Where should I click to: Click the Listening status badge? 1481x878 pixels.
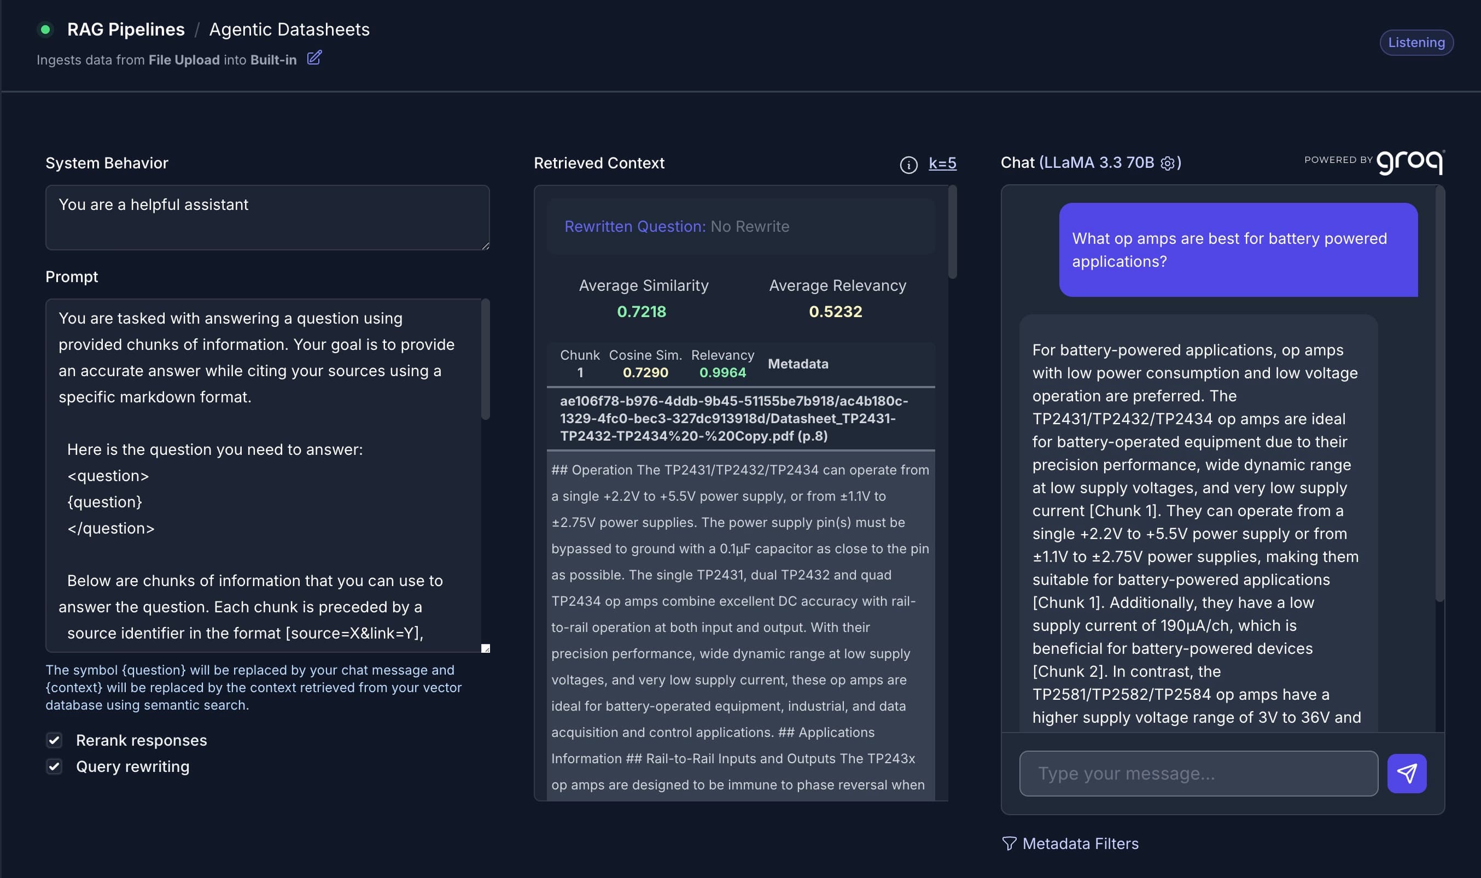click(1416, 42)
